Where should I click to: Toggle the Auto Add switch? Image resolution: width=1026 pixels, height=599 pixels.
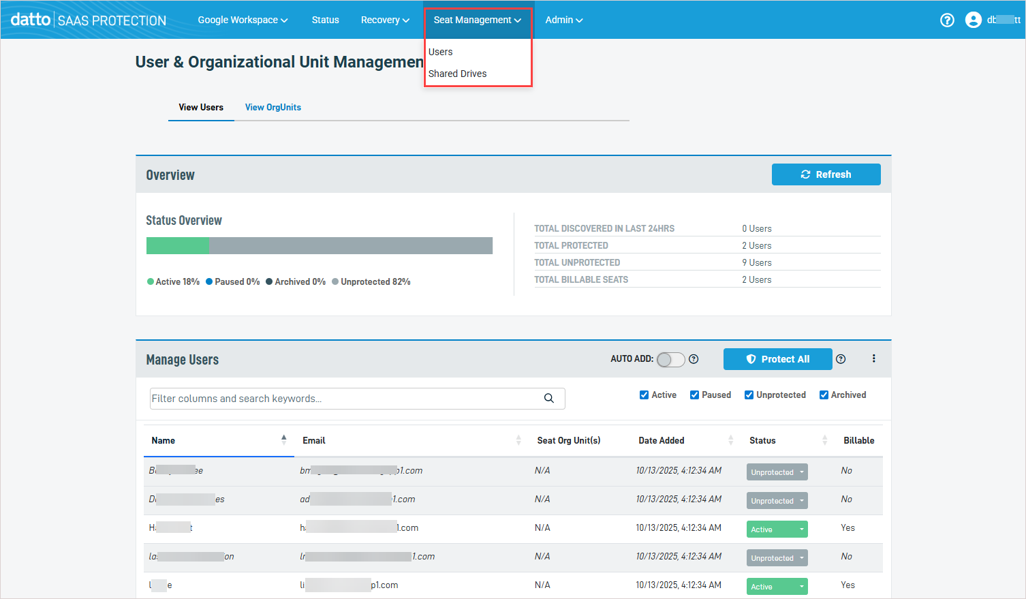670,360
